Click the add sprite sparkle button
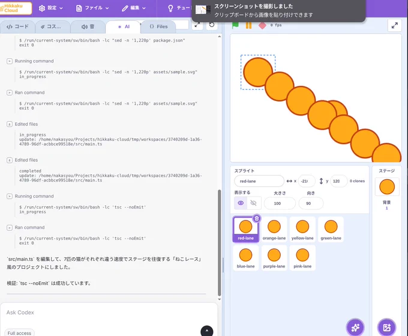 point(355,328)
